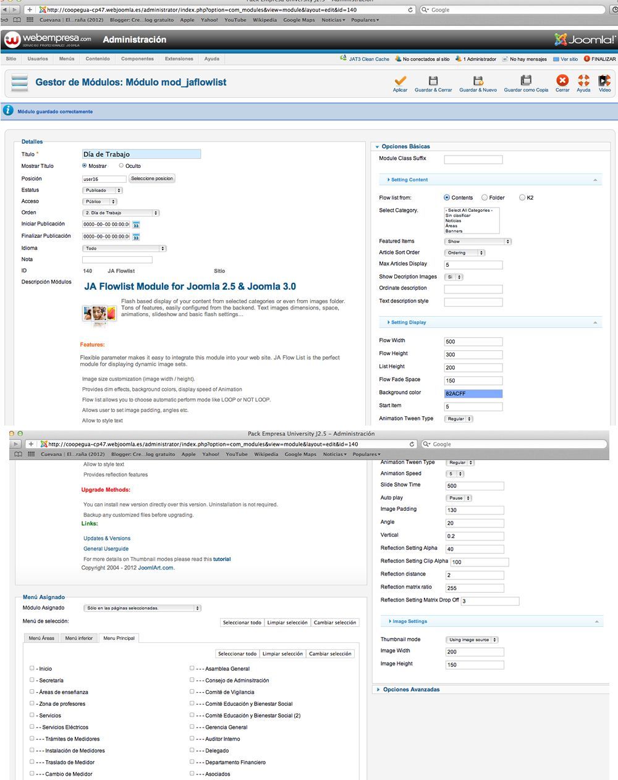Viewport: 618px width, 780px height.
Task: Click the FINALIZAR logout icon
Action: (x=587, y=59)
